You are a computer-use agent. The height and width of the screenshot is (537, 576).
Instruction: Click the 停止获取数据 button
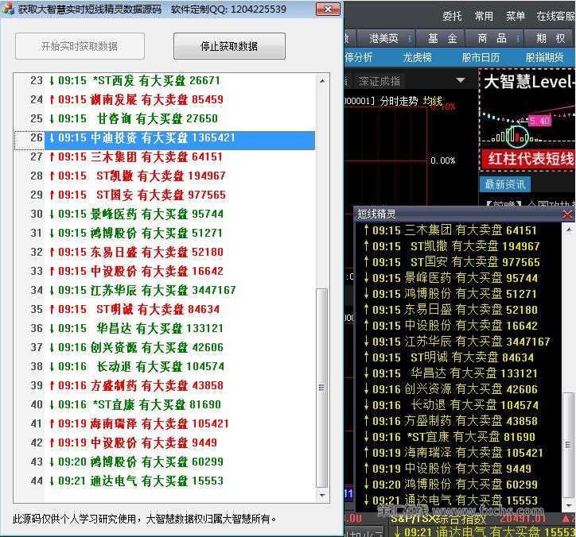click(229, 46)
